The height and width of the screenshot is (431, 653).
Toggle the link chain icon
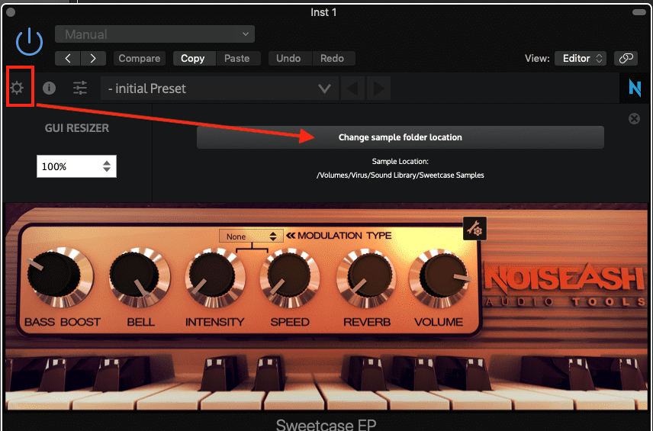(626, 58)
